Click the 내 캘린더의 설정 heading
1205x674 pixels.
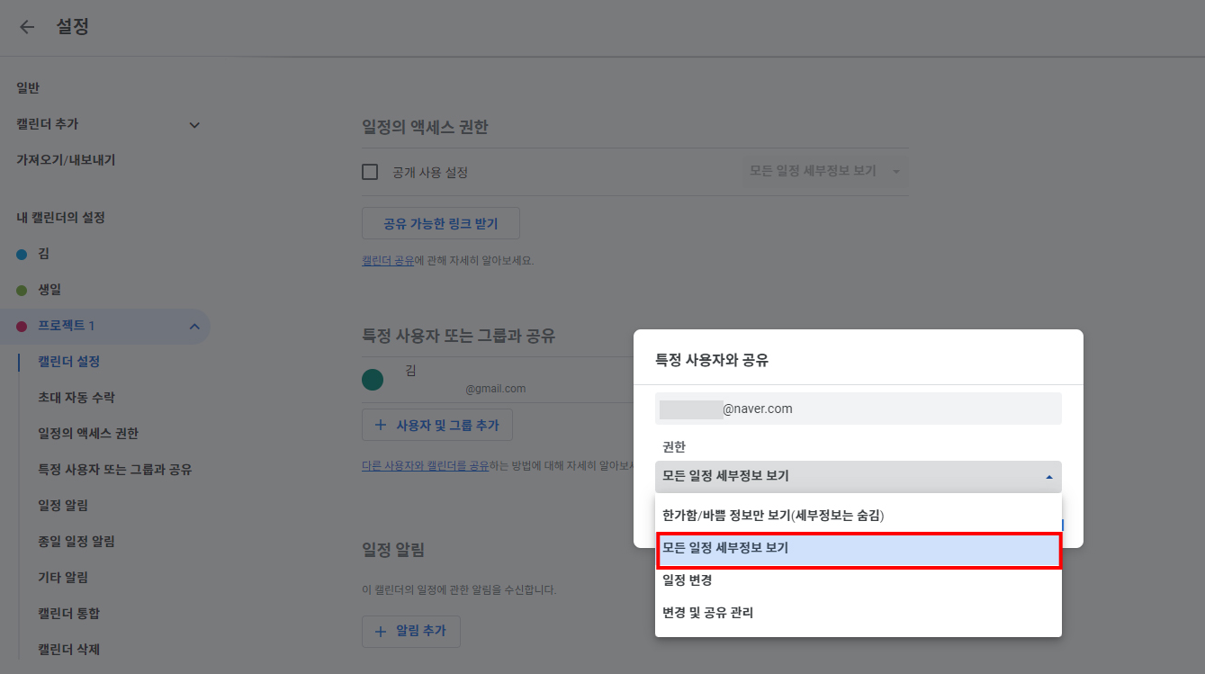pyautogui.click(x=61, y=218)
